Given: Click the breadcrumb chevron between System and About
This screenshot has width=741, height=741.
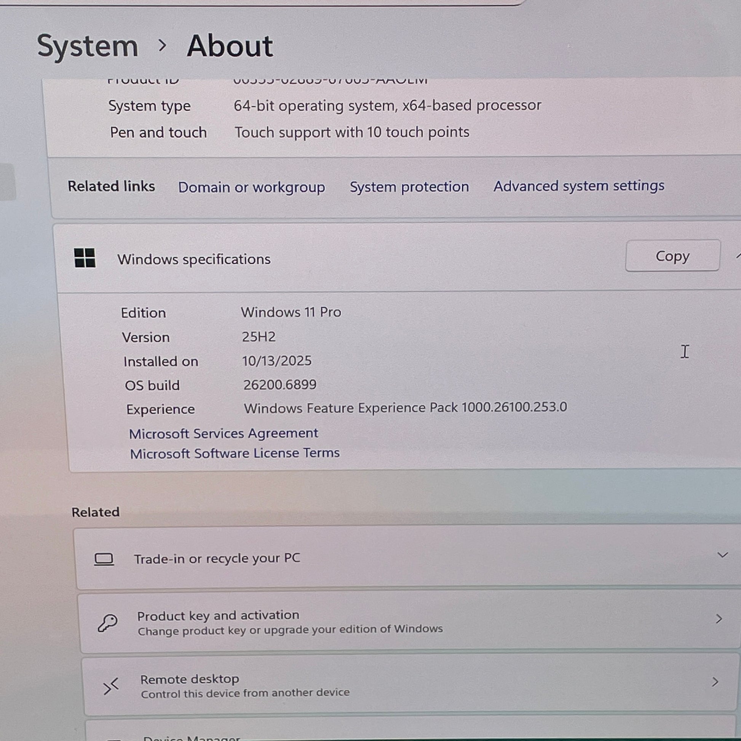Looking at the screenshot, I should click(163, 46).
